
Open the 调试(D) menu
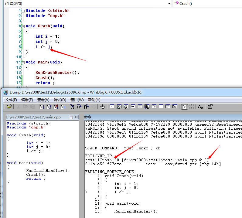coord(60,100)
